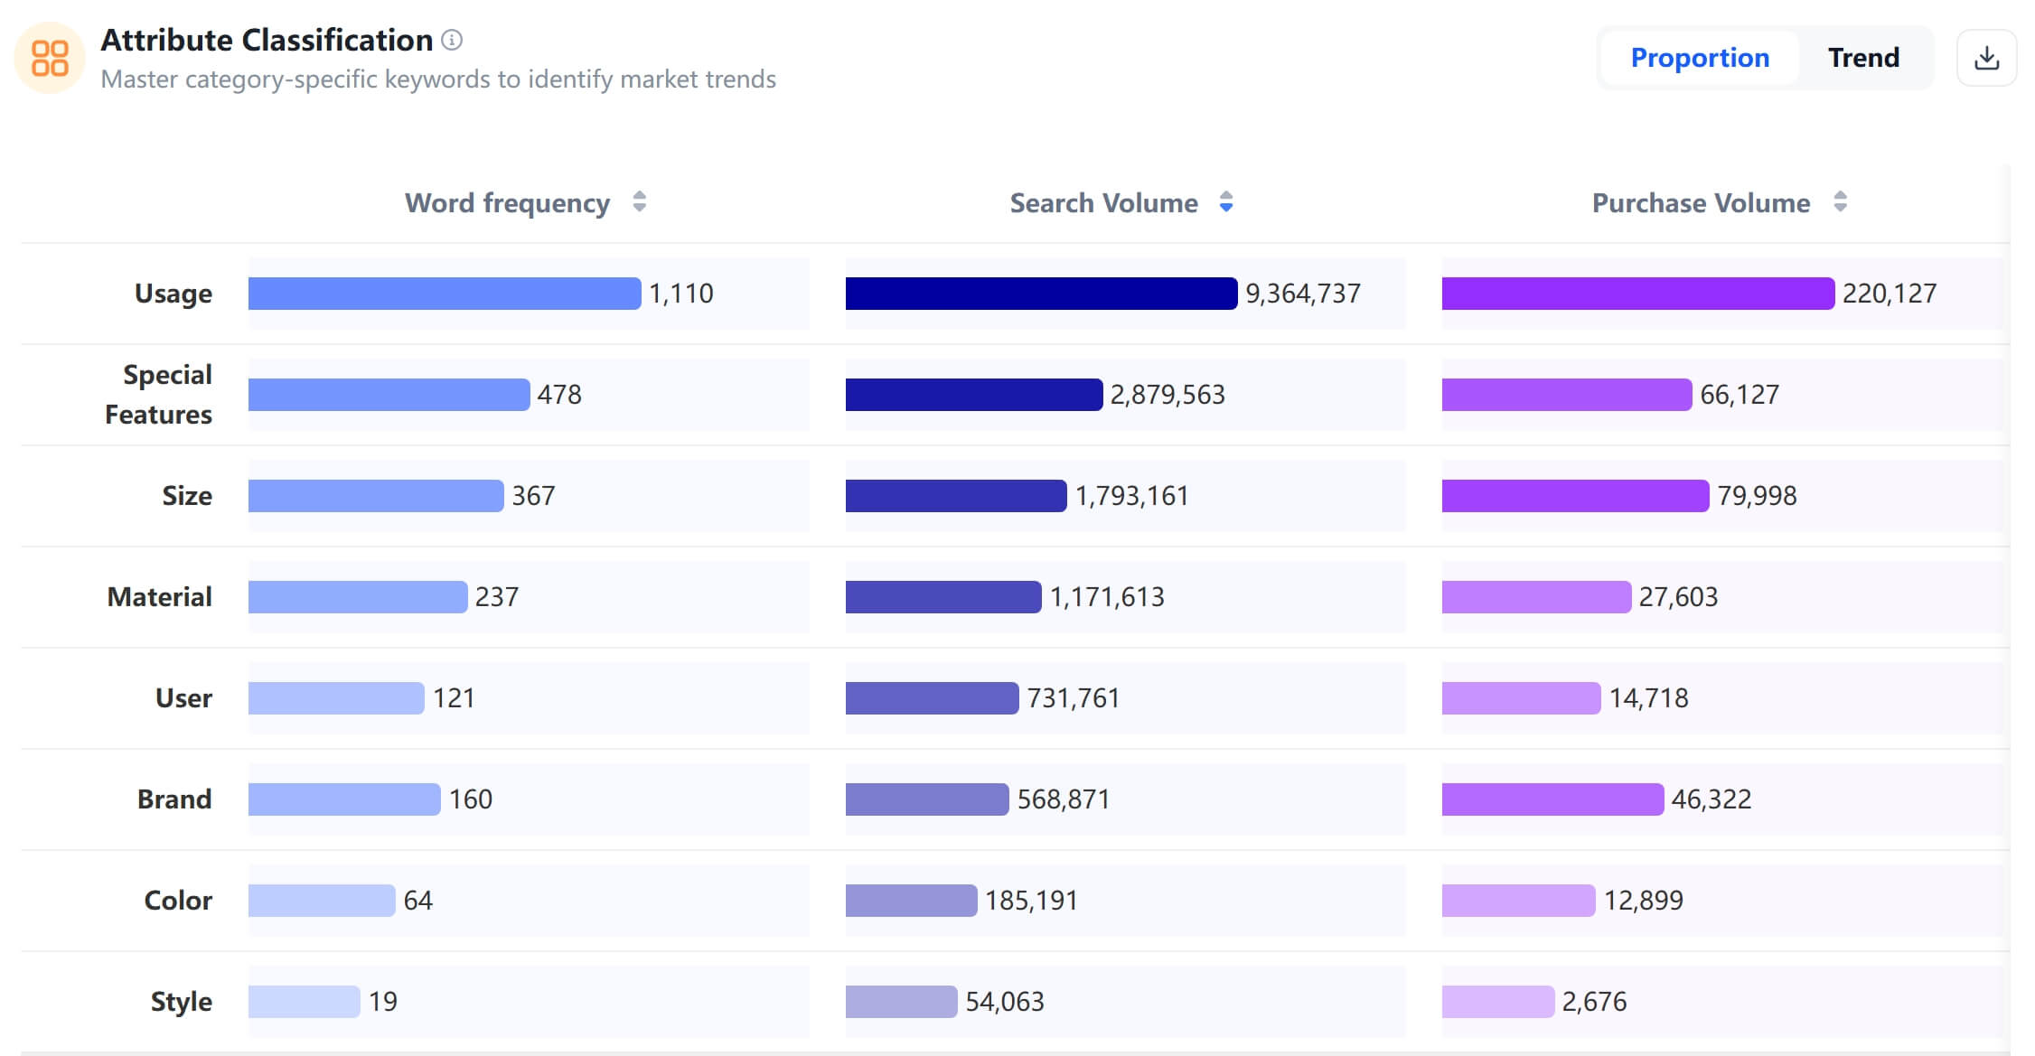Click the Brand purchase volume bar

pos(1552,799)
